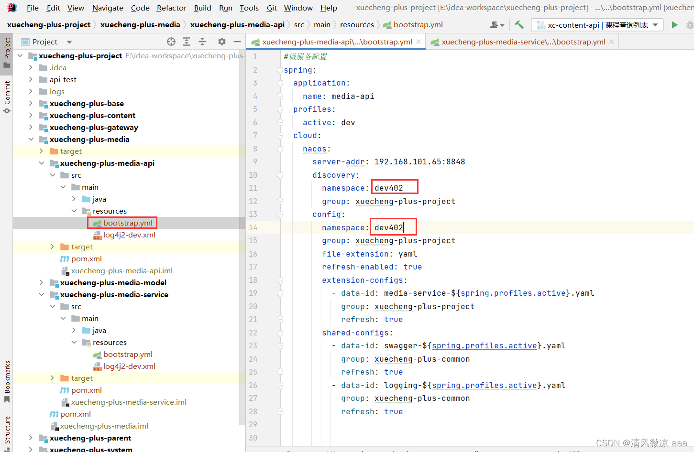Open the Project tool window sidebar tab
Image resolution: width=694 pixels, height=452 pixels.
[x=7, y=54]
